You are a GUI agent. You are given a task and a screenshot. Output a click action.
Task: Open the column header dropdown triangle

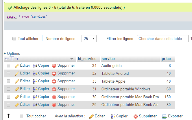pyautogui.click(x=72, y=59)
